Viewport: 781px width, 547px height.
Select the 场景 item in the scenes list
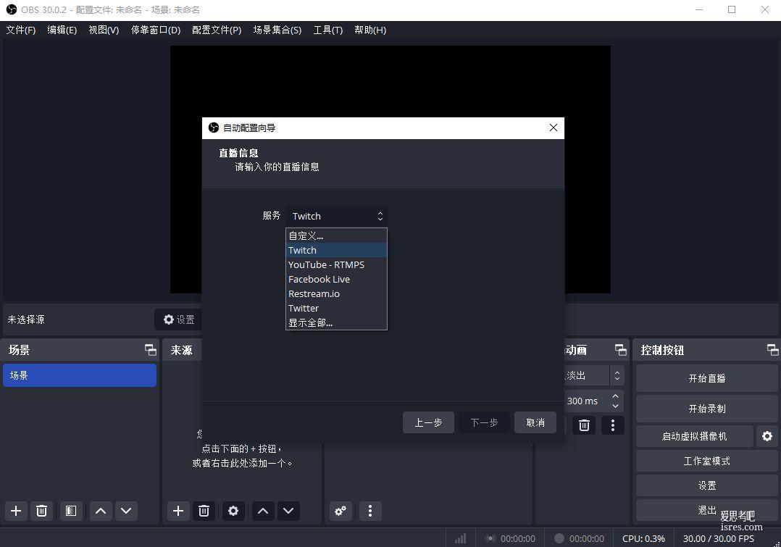pos(80,375)
